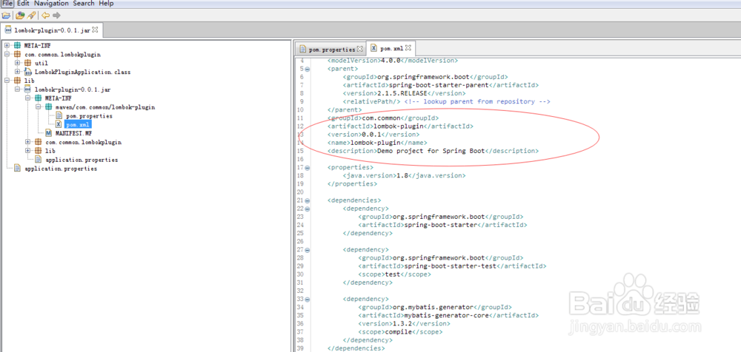Image resolution: width=741 pixels, height=352 pixels.
Task: Select LombokPluginApplication.class in the tree
Action: 83,72
